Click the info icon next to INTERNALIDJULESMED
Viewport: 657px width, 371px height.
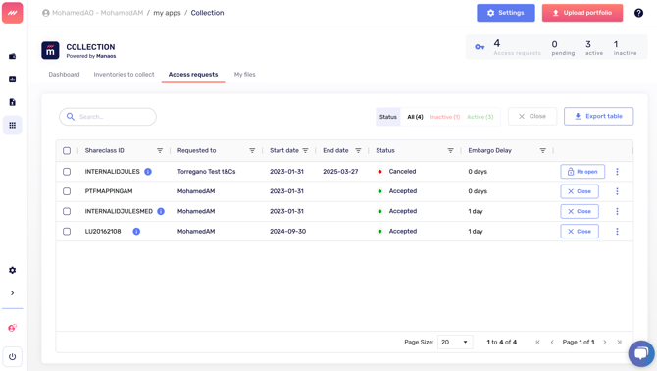[161, 211]
